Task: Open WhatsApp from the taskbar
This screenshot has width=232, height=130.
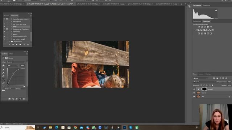Action: tap(94, 127)
